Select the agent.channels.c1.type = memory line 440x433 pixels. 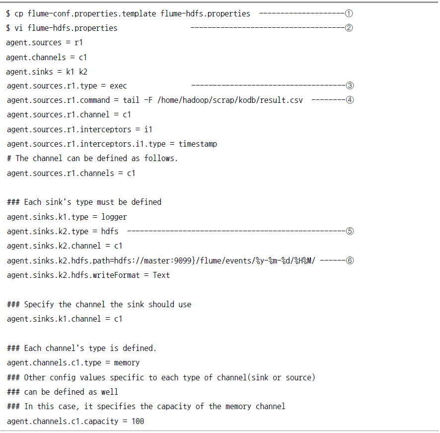[73, 363]
